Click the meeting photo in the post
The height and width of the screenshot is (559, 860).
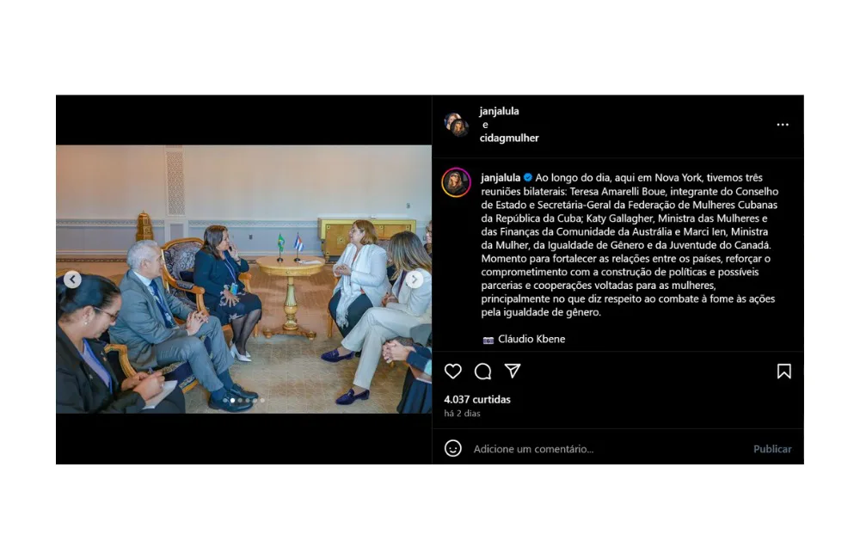pos(243,279)
